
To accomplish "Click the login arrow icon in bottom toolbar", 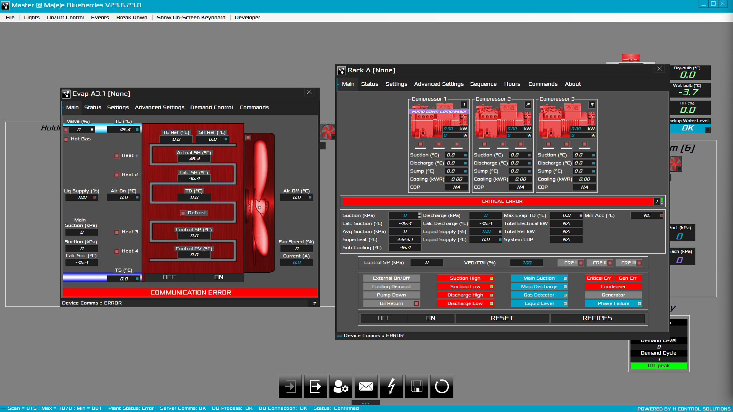I will coord(290,386).
